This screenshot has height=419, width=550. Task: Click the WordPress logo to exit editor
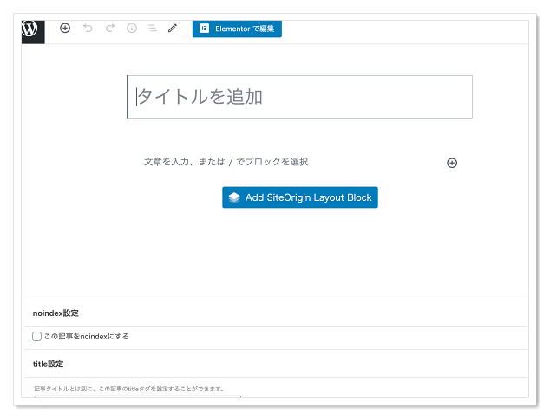pyautogui.click(x=31, y=29)
